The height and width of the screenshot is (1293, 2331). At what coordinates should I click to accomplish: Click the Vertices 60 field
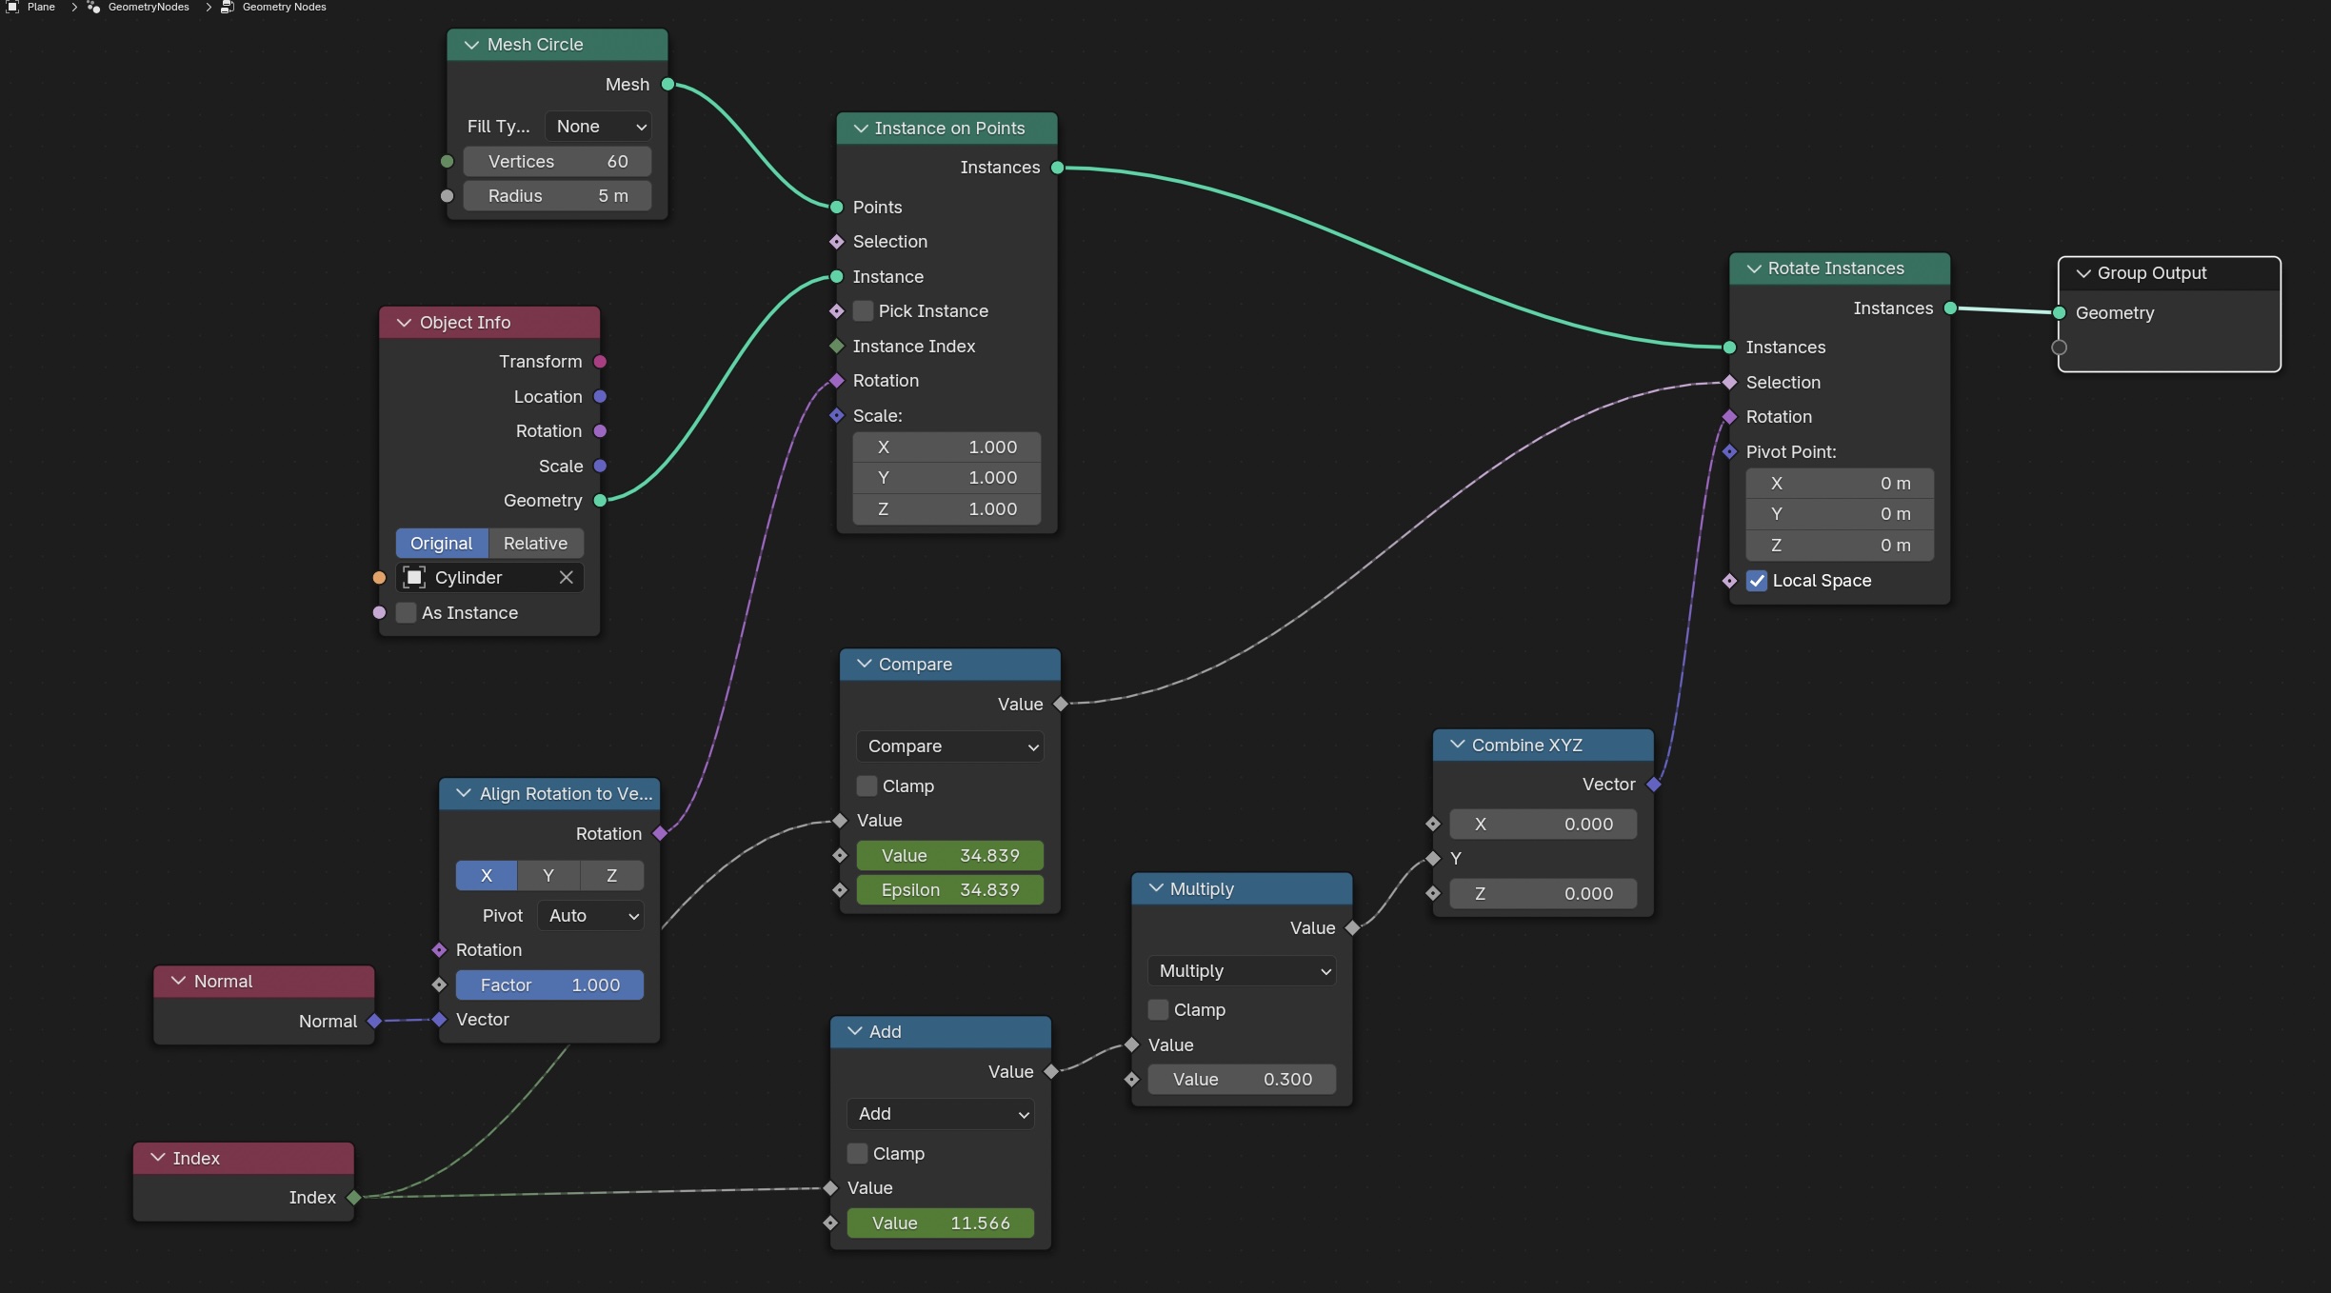tap(558, 162)
